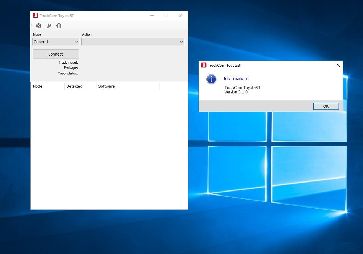The width and height of the screenshot is (363, 254).
Task: Expand the empty Action dropdown
Action: tap(132, 42)
